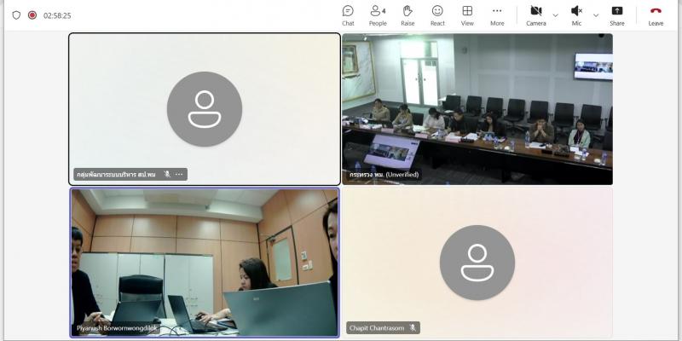Viewport: 682px width, 341px height.
Task: Leave the meeting
Action: 656,15
